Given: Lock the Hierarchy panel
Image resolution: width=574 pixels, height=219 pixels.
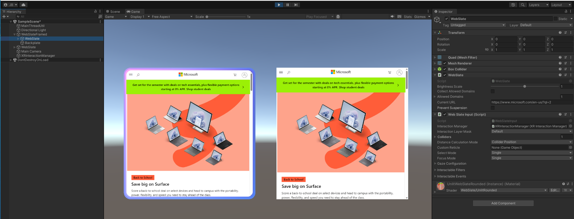Looking at the screenshot, I should [95, 11].
